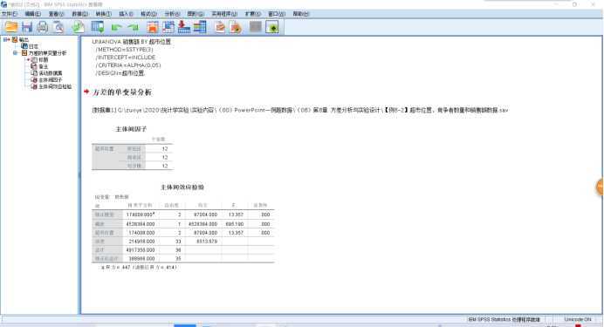The image size is (604, 327).
Task: Click the dataset file path line
Action: coord(300,110)
